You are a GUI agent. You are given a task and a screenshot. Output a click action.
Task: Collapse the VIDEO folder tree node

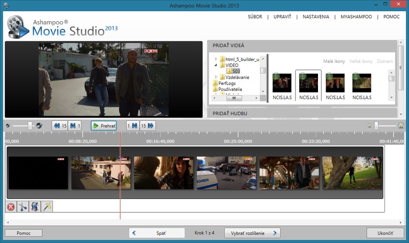click(216, 65)
